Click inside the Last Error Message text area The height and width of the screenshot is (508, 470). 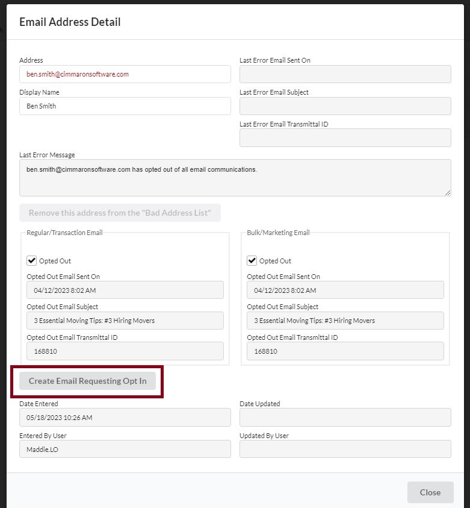point(235,178)
